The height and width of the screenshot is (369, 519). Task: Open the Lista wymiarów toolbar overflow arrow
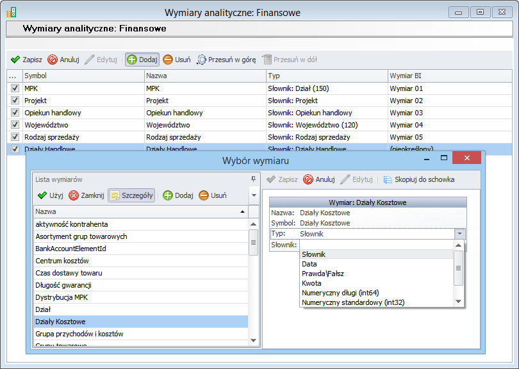click(x=254, y=195)
